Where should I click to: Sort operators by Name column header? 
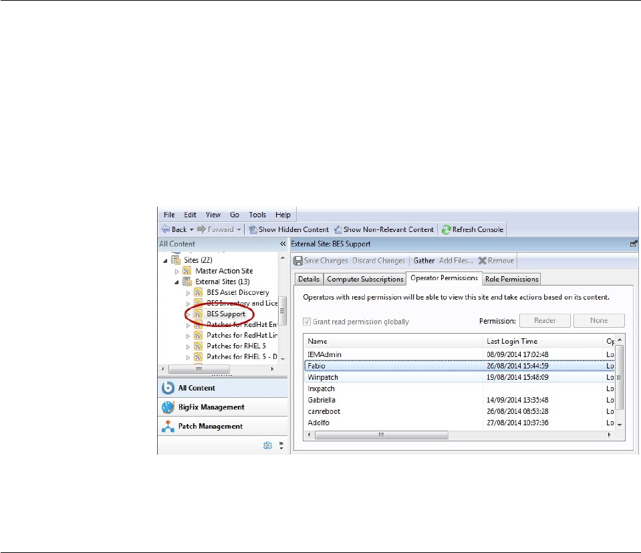coord(393,341)
